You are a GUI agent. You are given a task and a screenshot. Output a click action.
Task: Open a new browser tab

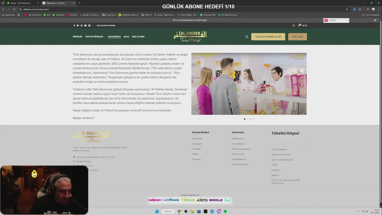click(x=79, y=3)
